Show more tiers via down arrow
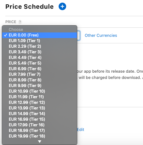 40,142
